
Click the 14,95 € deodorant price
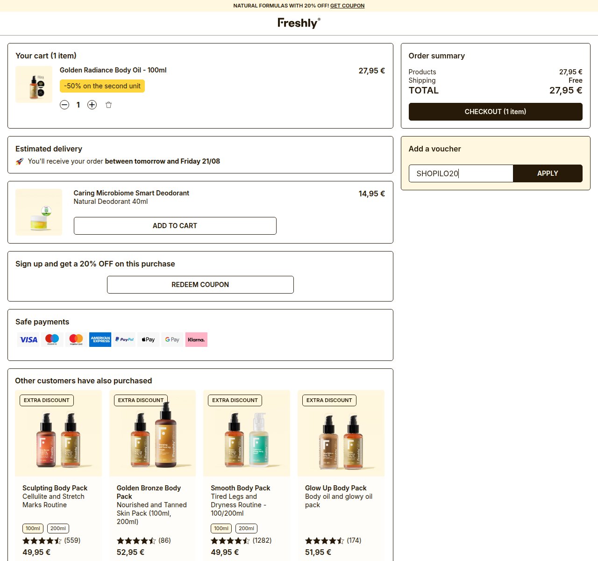[372, 194]
